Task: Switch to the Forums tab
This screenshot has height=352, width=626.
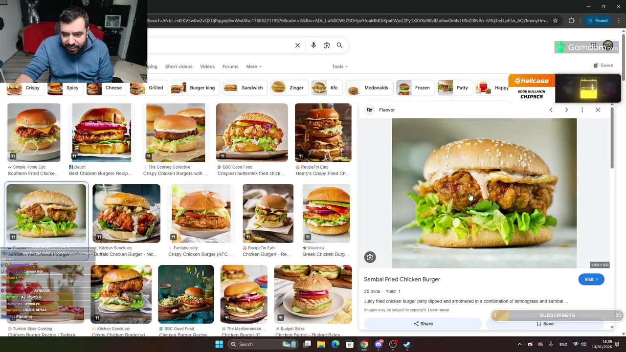Action: (230, 66)
